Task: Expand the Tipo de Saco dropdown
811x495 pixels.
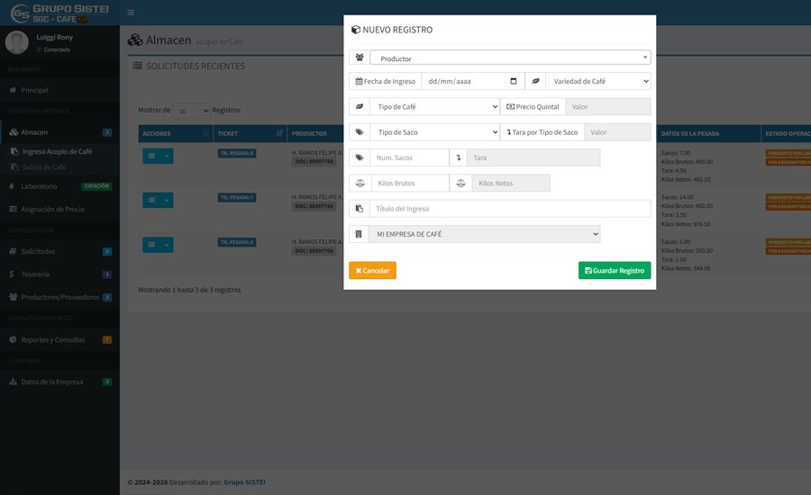Action: [434, 132]
